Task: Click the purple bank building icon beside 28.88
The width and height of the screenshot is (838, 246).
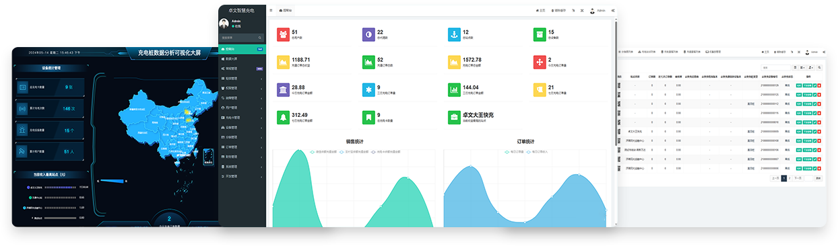Action: click(x=284, y=89)
